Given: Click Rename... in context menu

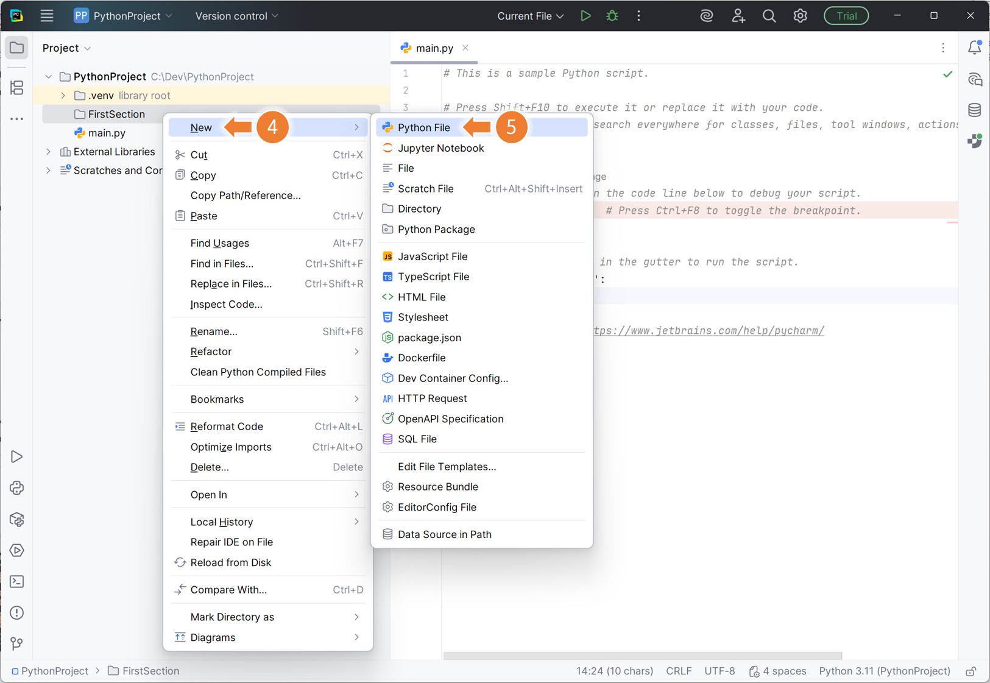Looking at the screenshot, I should tap(268, 331).
